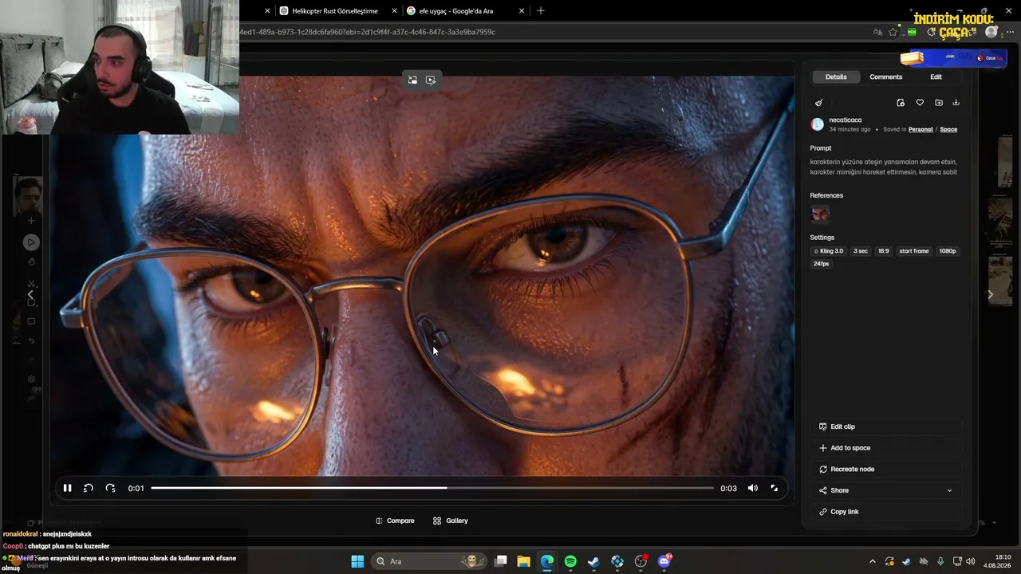Click the taskbar search box
This screenshot has width=1021, height=574.
(428, 561)
